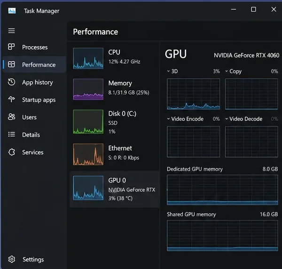This screenshot has width=282, height=269.
Task: Open the Processes page
Action: [x=34, y=47]
